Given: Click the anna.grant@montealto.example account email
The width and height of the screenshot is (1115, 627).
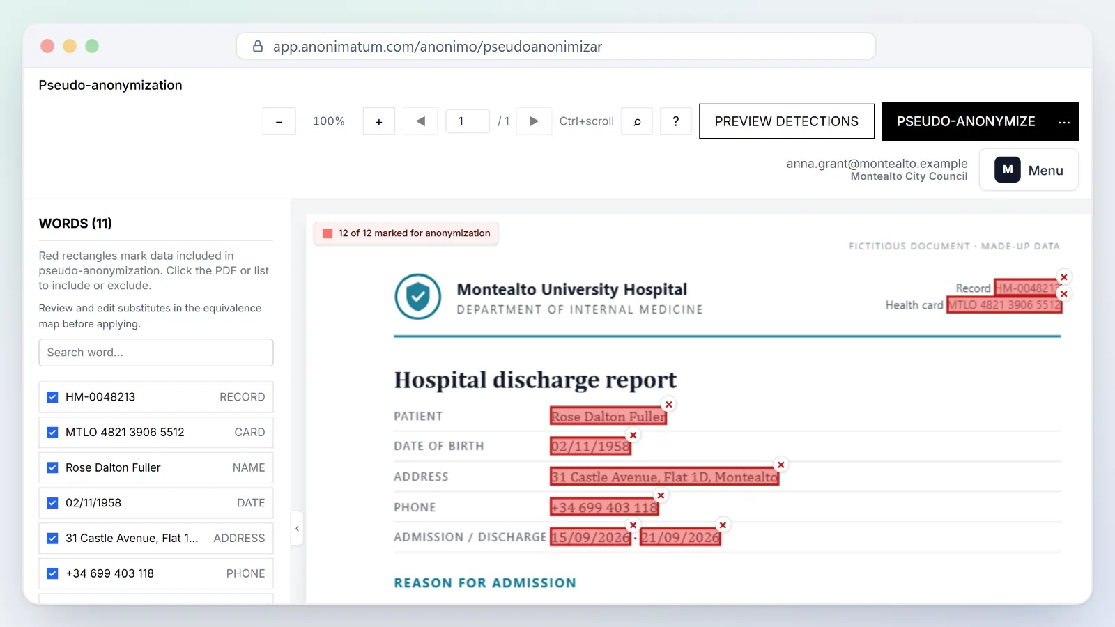Looking at the screenshot, I should pos(877,164).
